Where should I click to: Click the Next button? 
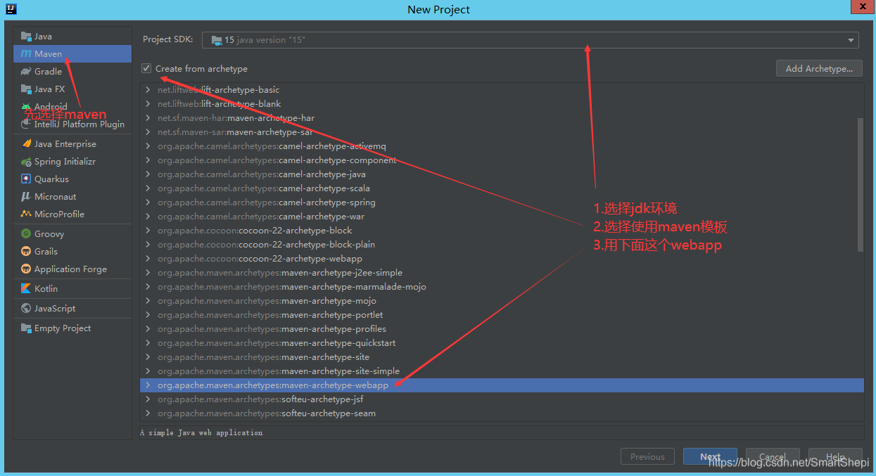click(710, 456)
